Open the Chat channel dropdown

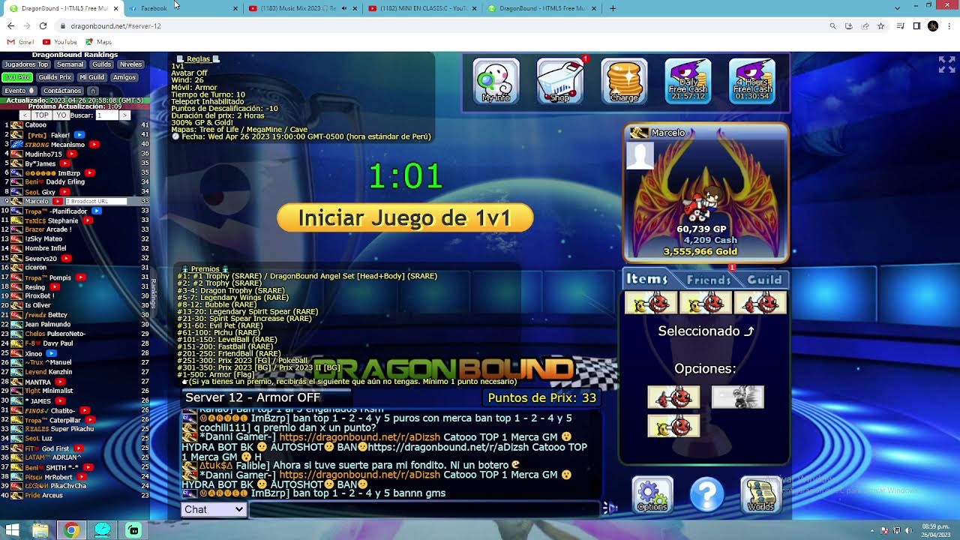tap(214, 509)
